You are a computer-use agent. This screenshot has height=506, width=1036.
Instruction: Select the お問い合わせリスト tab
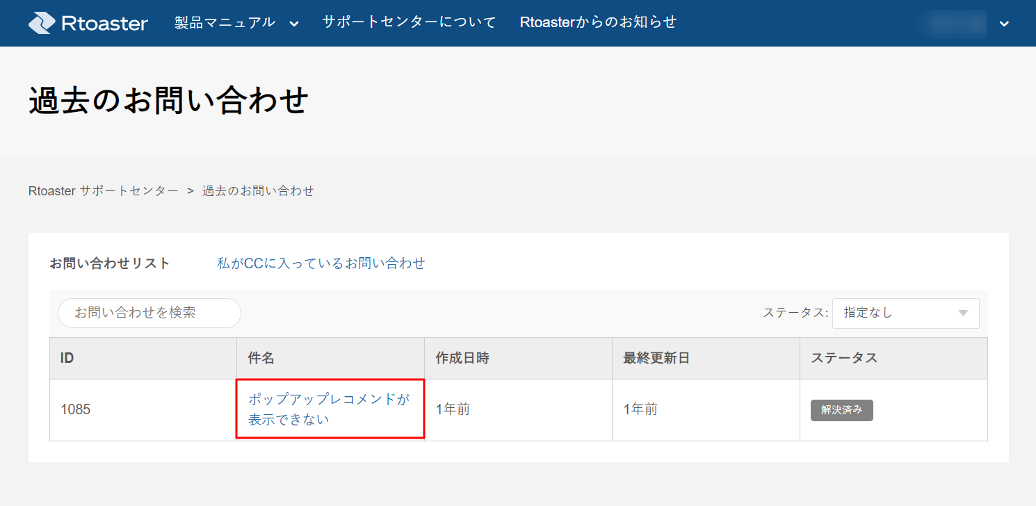[x=110, y=263]
